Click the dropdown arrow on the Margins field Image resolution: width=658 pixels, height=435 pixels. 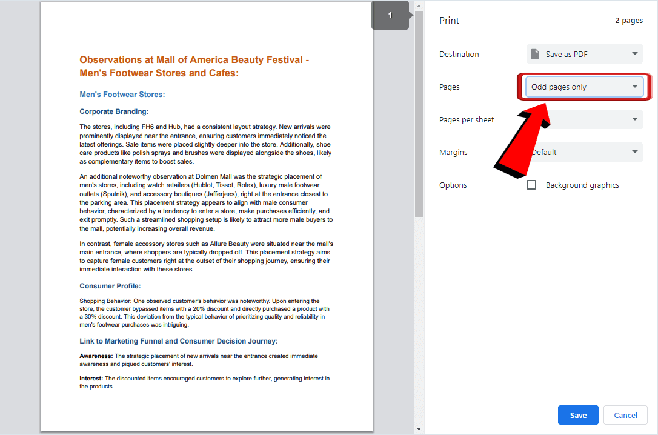(x=635, y=152)
